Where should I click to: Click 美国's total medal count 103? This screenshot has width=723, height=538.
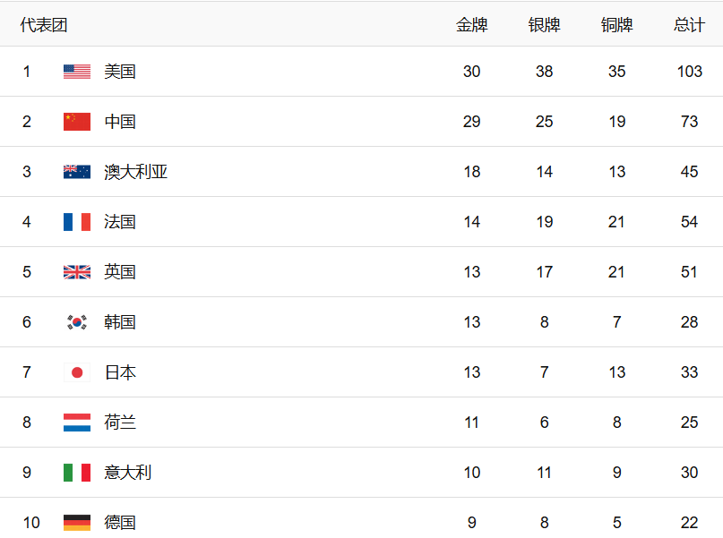point(689,72)
